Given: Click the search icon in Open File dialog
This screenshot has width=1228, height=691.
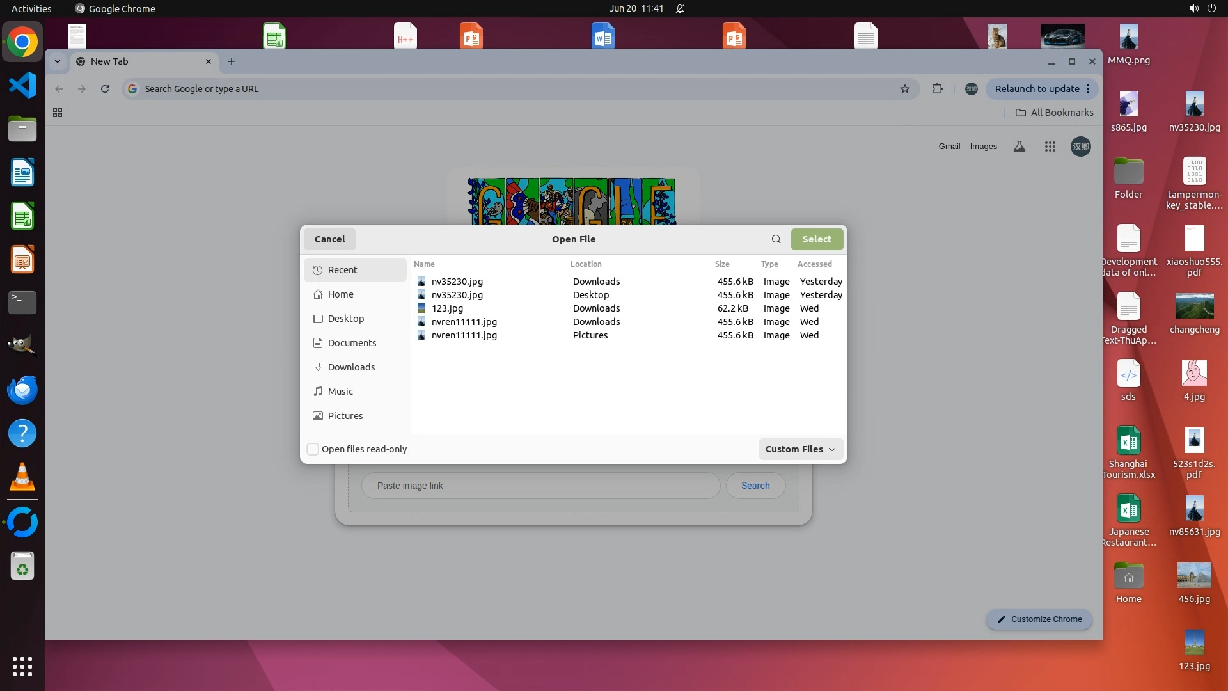Looking at the screenshot, I should pos(776,239).
